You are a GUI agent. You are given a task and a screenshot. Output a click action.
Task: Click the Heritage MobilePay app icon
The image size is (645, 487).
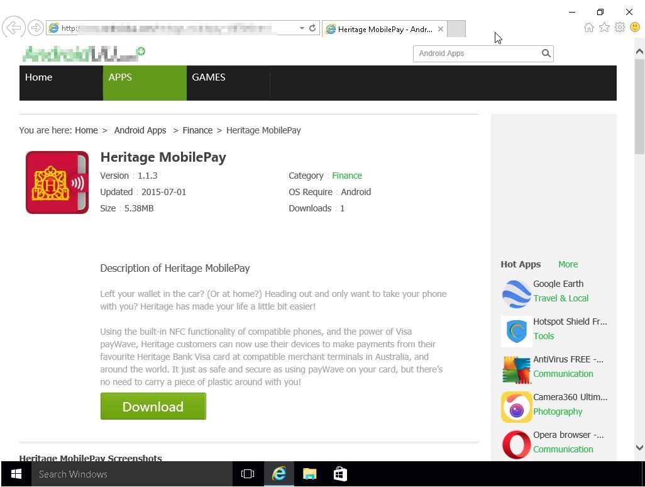[57, 182]
